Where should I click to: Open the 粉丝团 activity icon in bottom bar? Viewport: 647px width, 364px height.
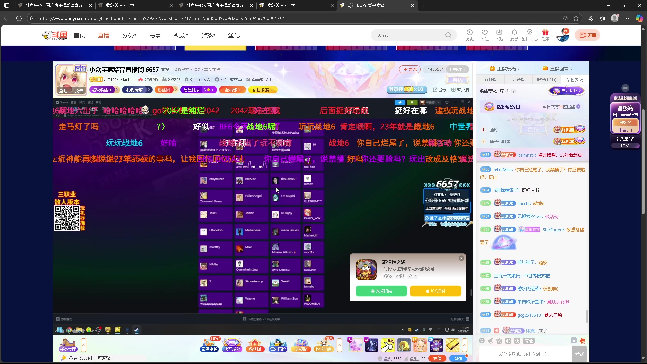point(255,345)
